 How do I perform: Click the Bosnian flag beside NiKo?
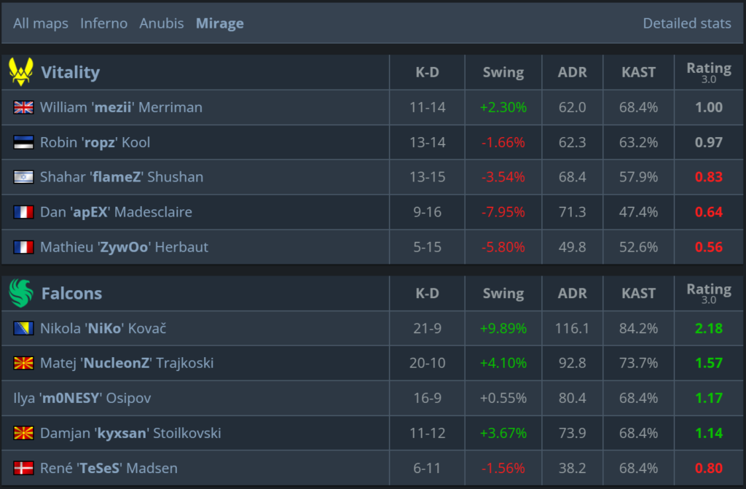(24, 329)
